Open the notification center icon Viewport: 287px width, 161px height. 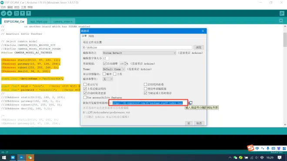(x=280, y=158)
